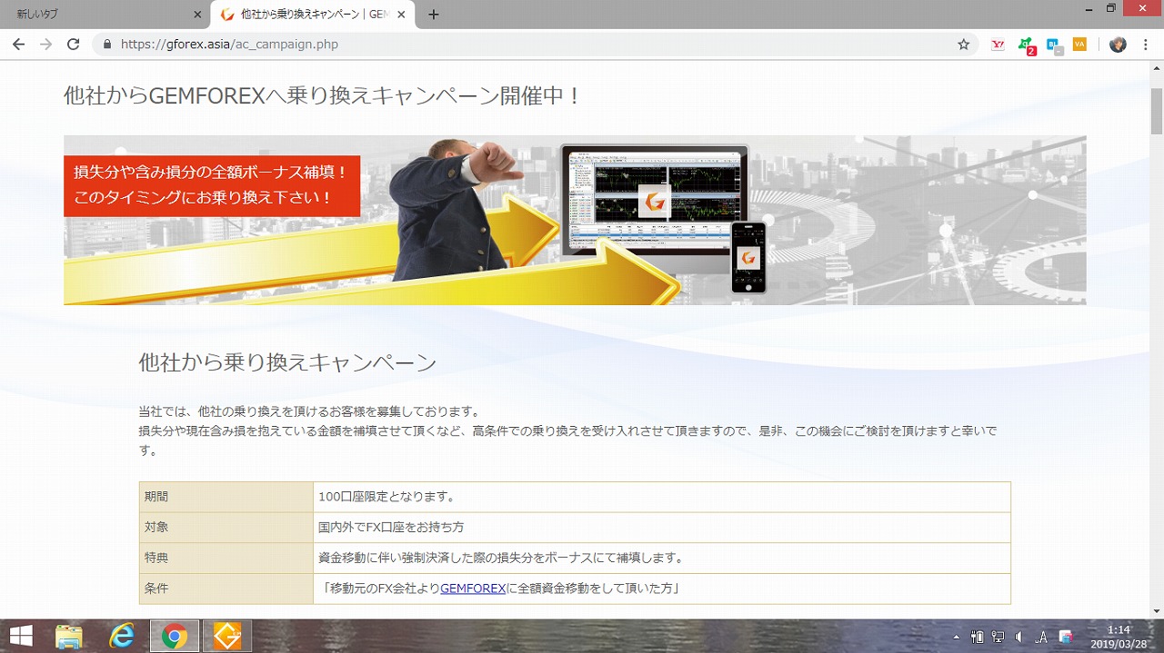Open the blue BL extension
Screen dimensions: 1164x653
click(x=1053, y=45)
